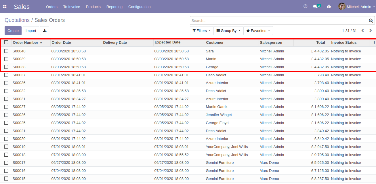Click the Import button

pos(31,31)
